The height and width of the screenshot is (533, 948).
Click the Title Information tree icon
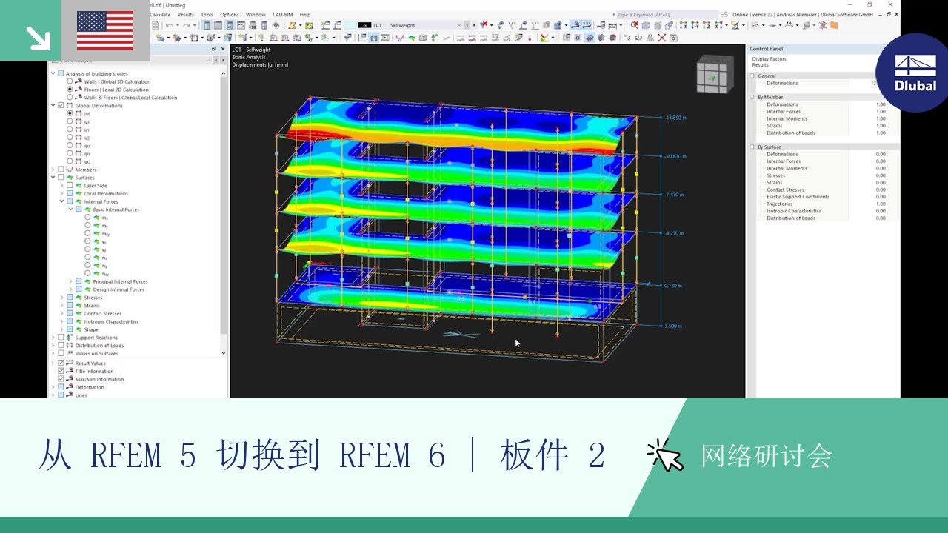point(70,372)
